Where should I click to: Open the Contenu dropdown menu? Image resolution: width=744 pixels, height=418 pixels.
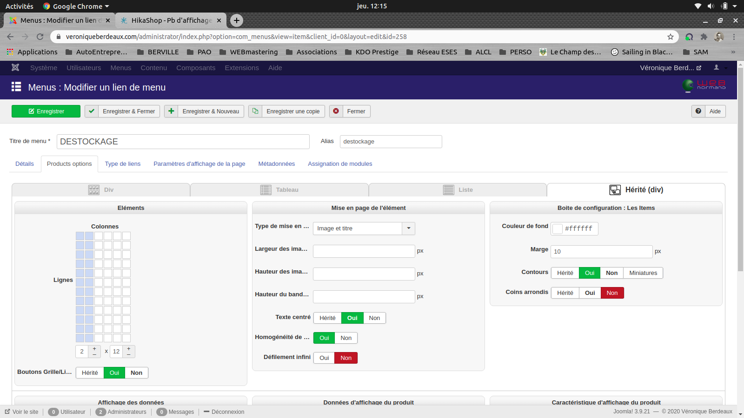(153, 68)
